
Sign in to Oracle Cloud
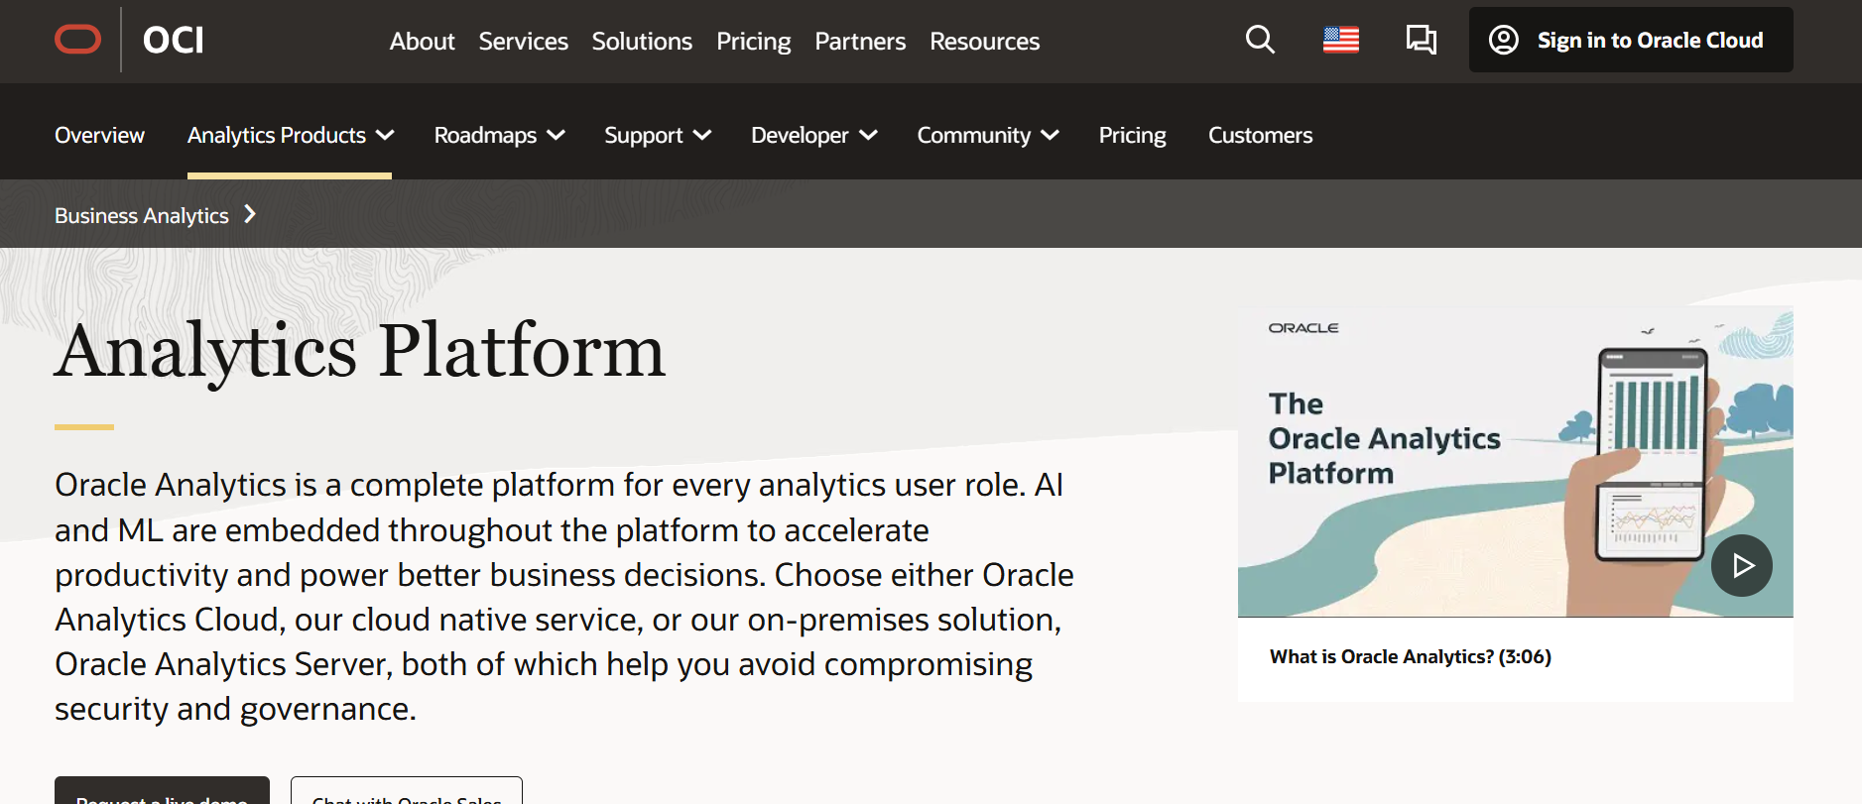click(1631, 40)
